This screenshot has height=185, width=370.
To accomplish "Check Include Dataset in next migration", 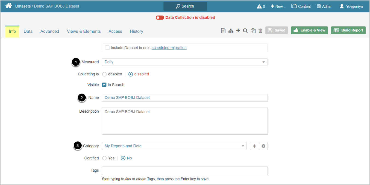I will pyautogui.click(x=107, y=48).
